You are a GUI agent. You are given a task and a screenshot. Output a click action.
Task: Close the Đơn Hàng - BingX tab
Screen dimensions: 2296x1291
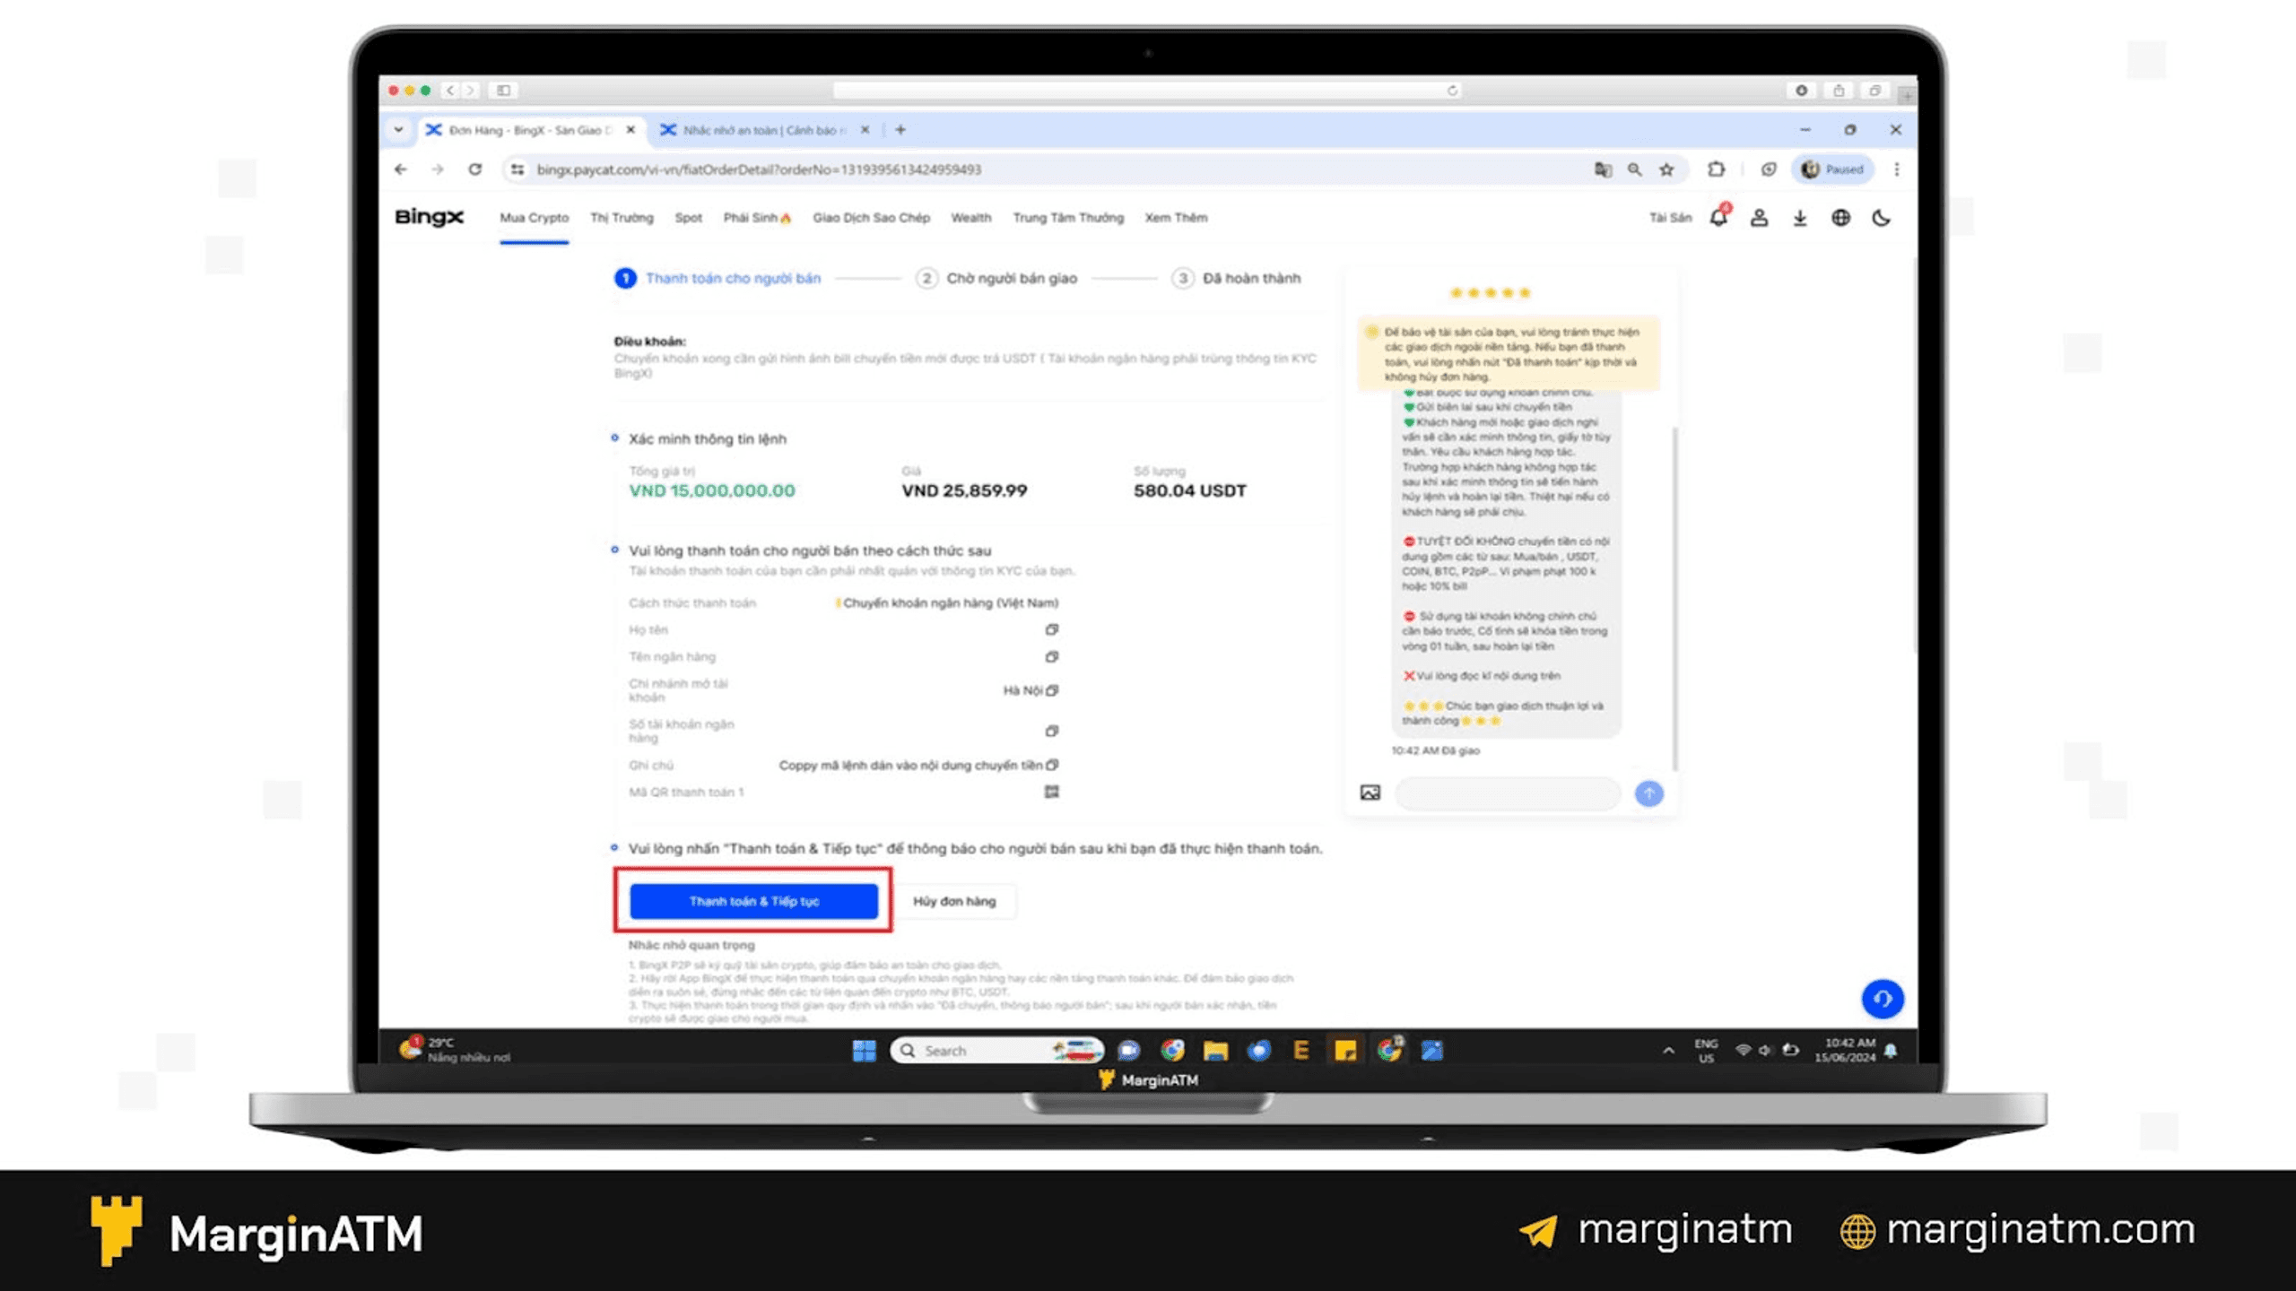click(x=631, y=130)
